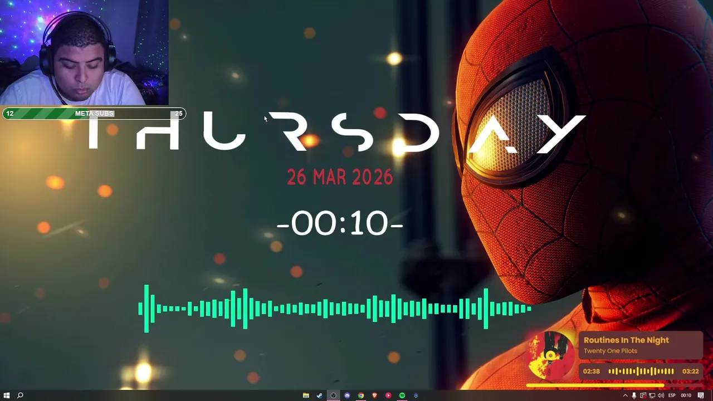
Task: Click the date 26 MAR 2026
Action: 340,178
